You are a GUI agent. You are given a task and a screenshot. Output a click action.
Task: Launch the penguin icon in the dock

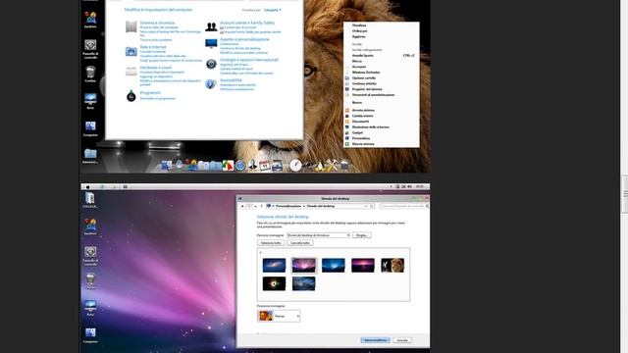click(320, 166)
